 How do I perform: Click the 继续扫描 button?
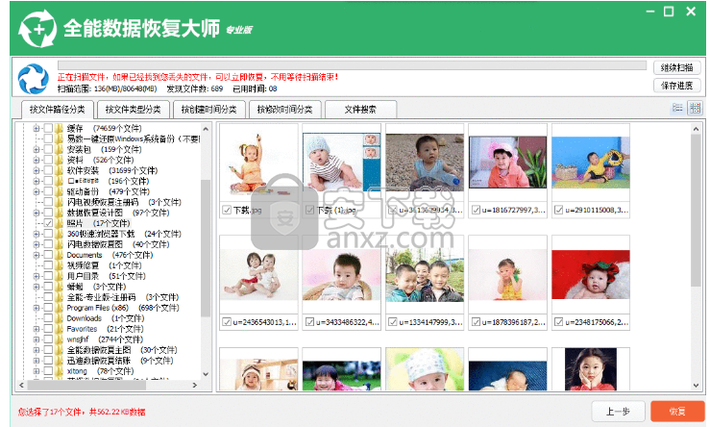point(677,67)
